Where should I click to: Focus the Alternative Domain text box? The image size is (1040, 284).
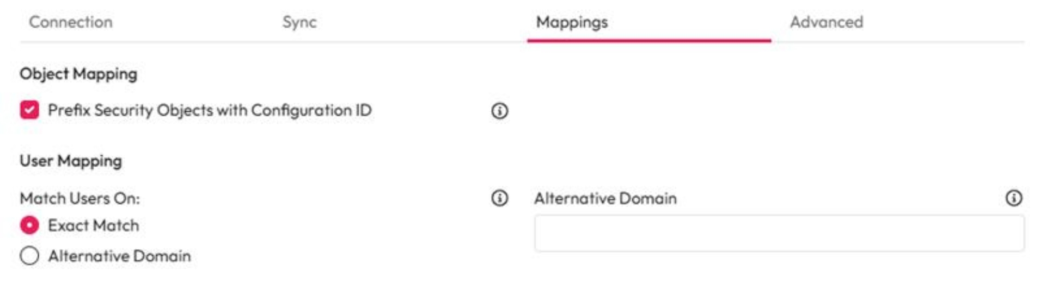[x=779, y=233]
